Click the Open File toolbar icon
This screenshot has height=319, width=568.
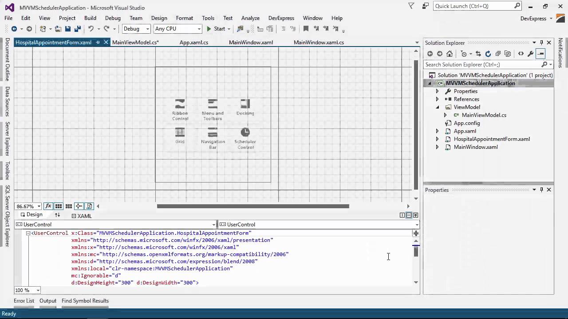58,29
